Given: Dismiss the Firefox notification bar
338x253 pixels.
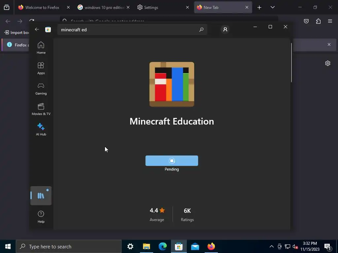Looking at the screenshot, I should [329, 44].
